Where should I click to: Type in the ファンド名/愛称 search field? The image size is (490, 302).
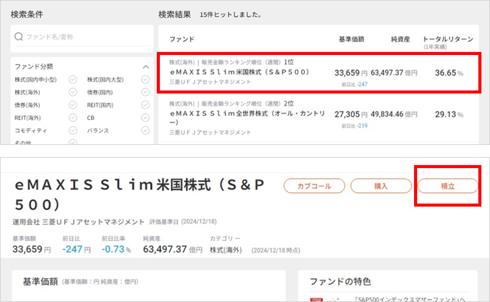pos(86,37)
